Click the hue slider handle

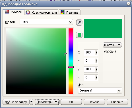71,67
